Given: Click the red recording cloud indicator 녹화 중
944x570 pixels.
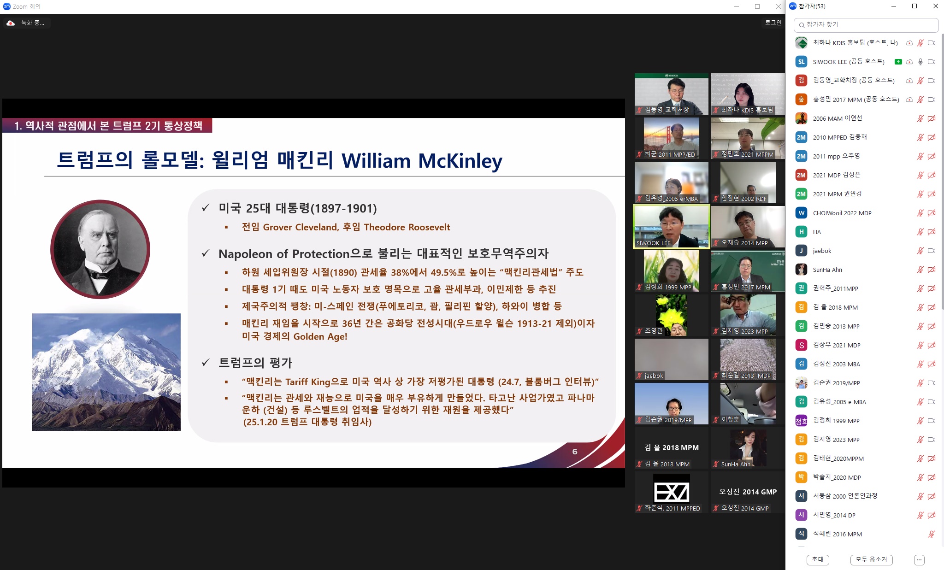Looking at the screenshot, I should pyautogui.click(x=11, y=23).
